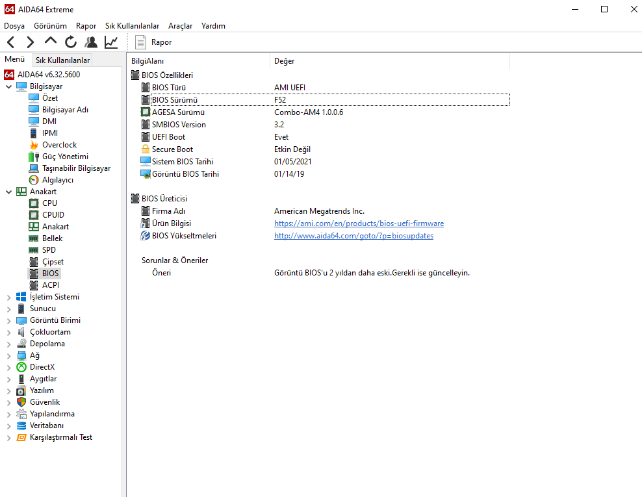
Task: Open the Dosya menu
Action: (14, 26)
